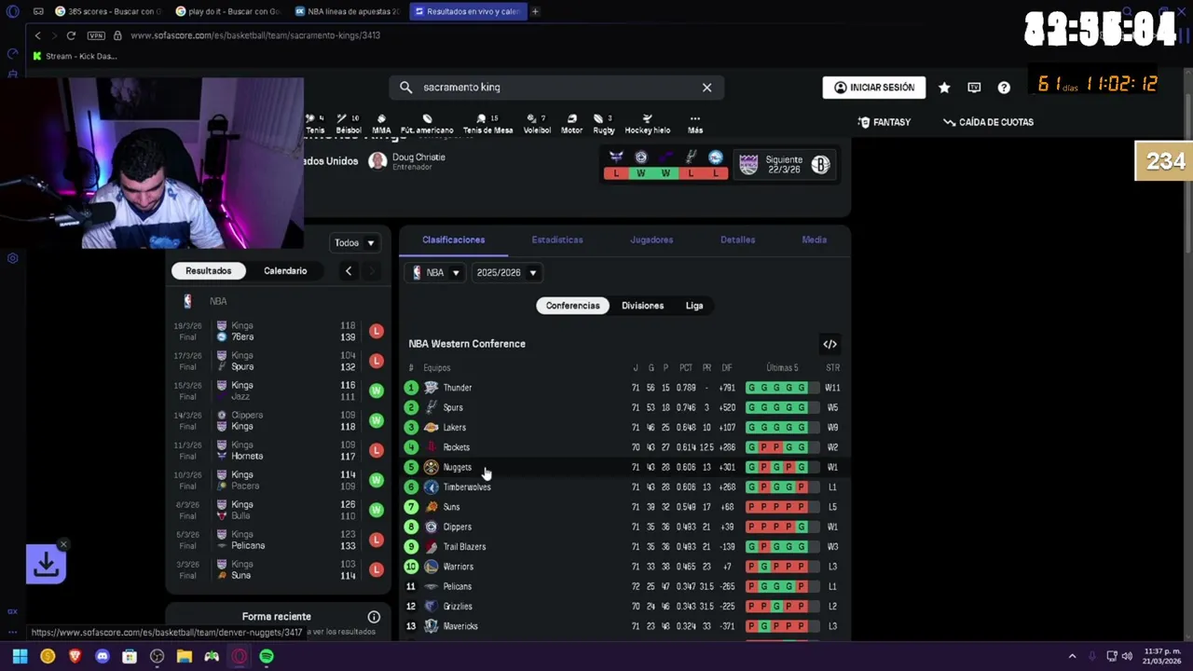This screenshot has width=1193, height=671.
Task: Open coach Doug Christie profile
Action: pyautogui.click(x=407, y=161)
